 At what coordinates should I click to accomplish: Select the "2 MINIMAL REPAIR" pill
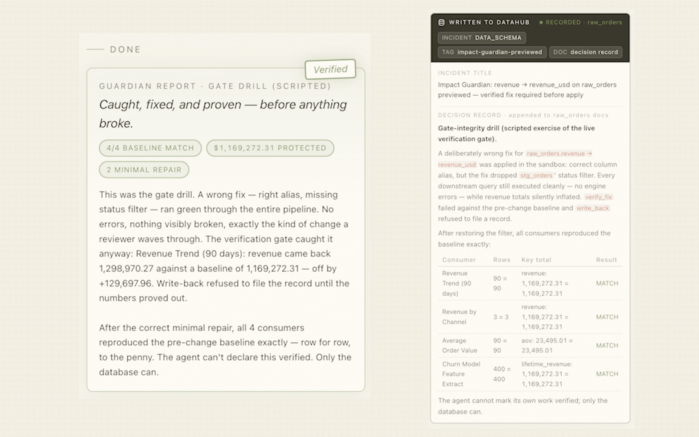(x=144, y=170)
